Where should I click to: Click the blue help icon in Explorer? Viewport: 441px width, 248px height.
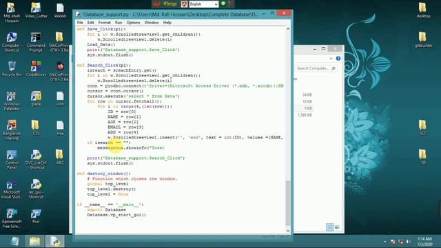coord(338,59)
